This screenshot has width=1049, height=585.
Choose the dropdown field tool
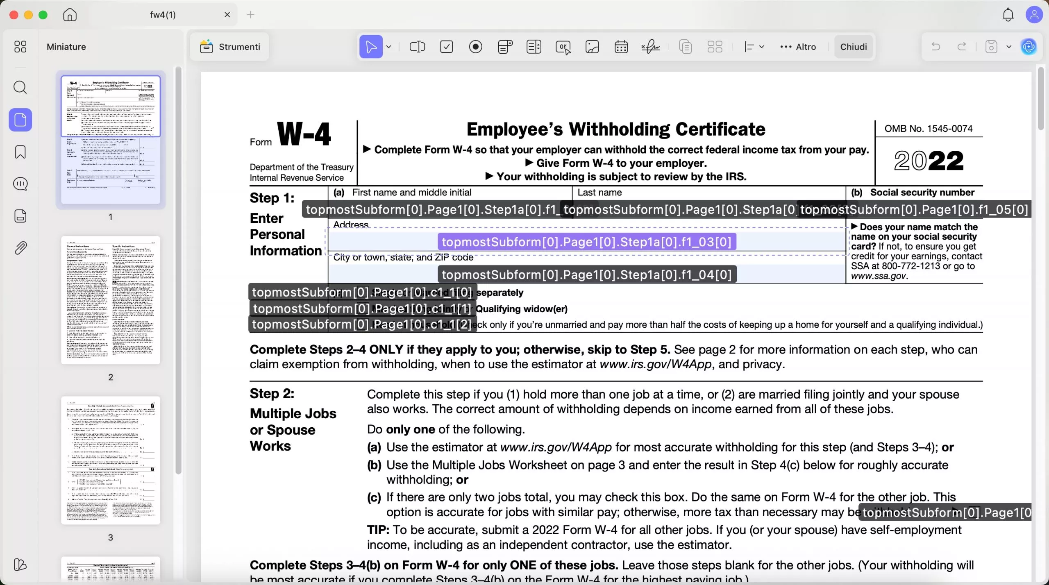tap(505, 47)
